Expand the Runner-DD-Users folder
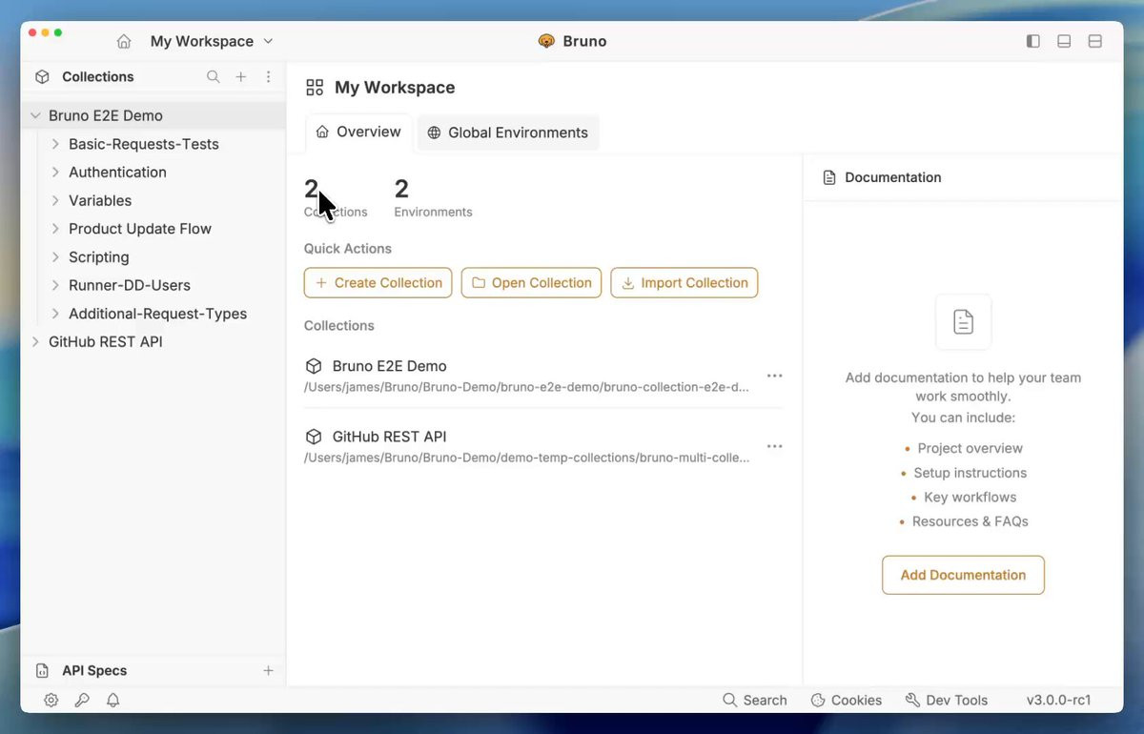 point(55,285)
